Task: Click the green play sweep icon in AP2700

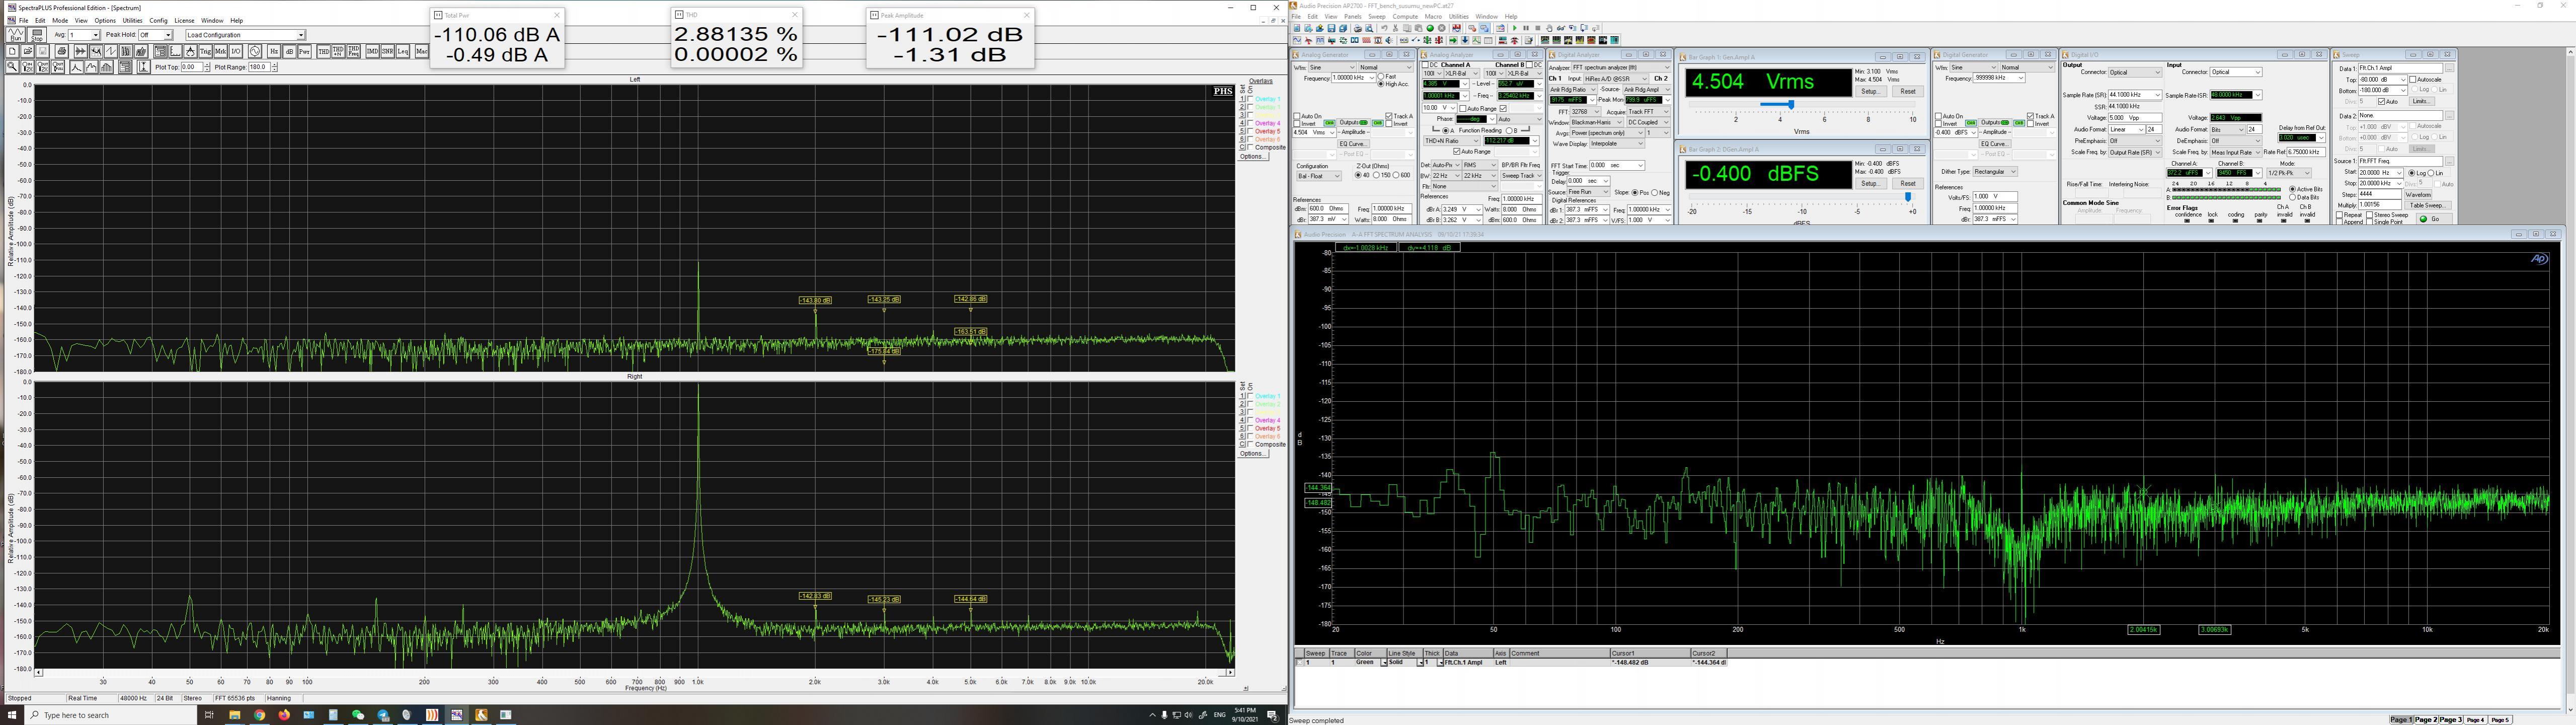Action: 1515,28
